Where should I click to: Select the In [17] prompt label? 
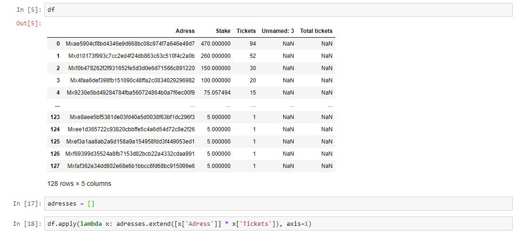pyautogui.click(x=27, y=204)
